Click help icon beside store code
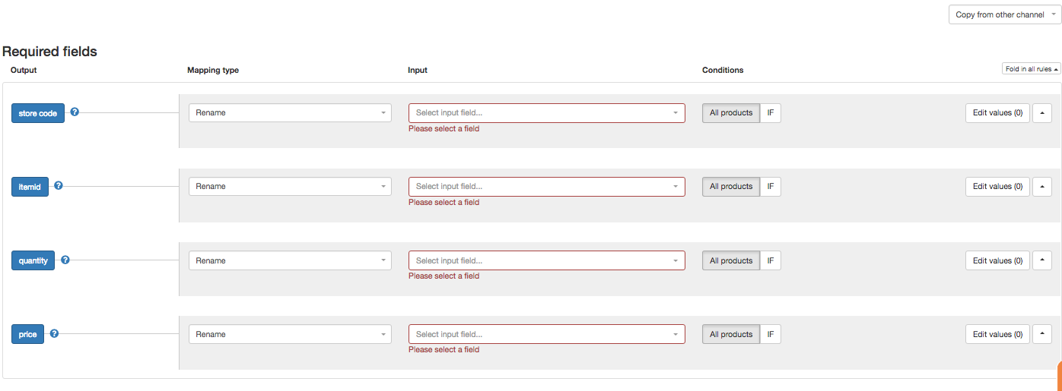 (75, 112)
